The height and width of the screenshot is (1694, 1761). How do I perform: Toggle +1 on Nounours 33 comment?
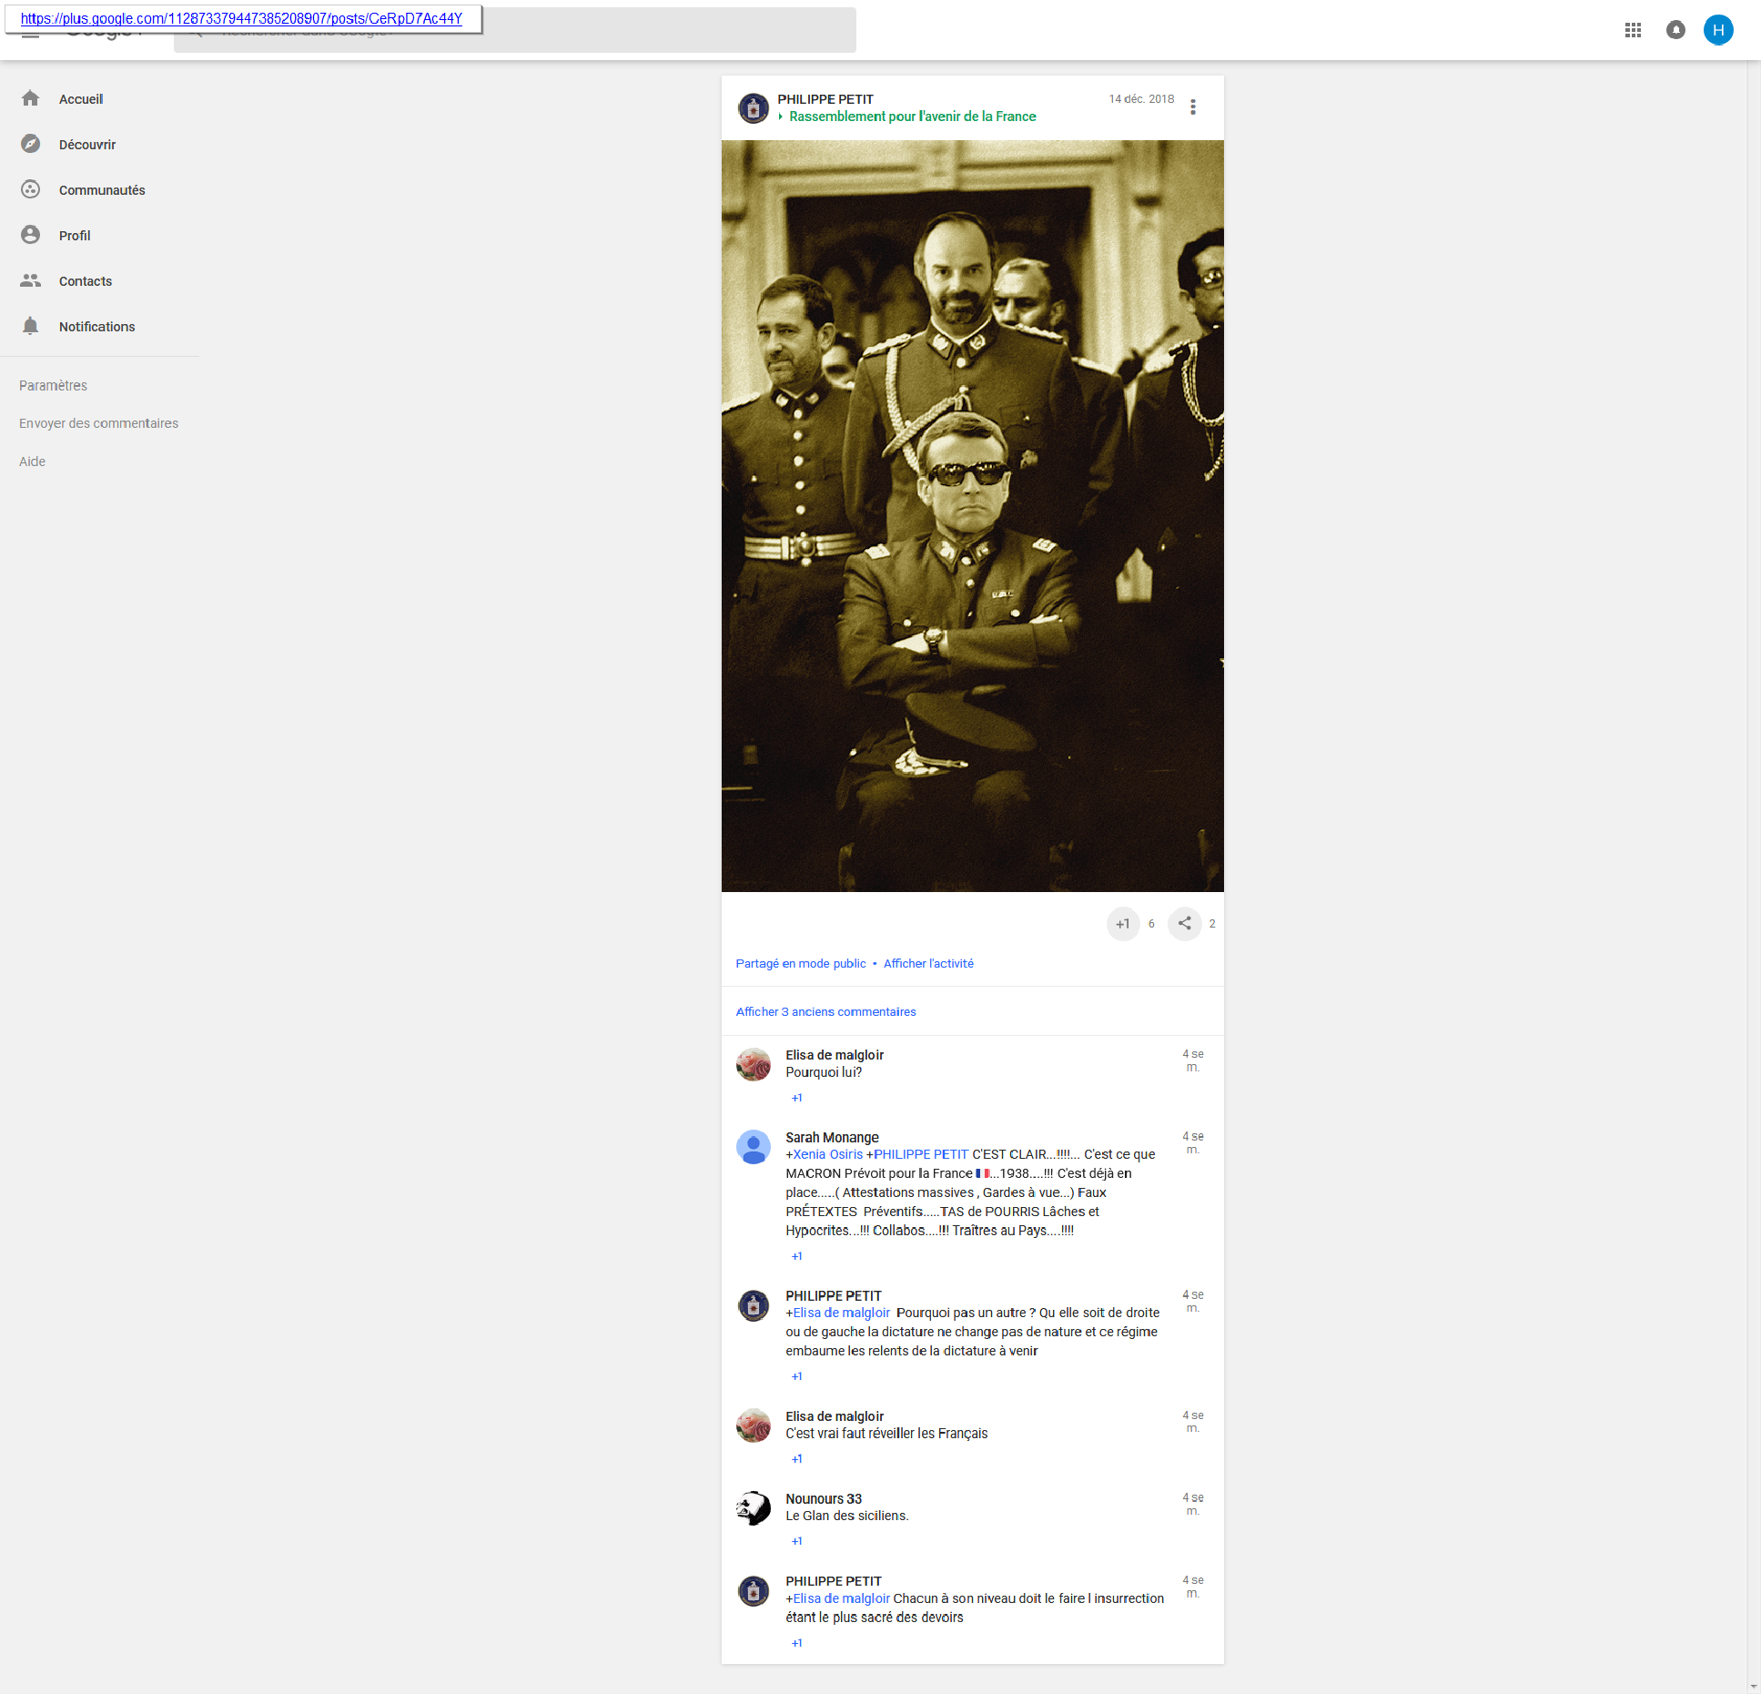(x=797, y=1541)
